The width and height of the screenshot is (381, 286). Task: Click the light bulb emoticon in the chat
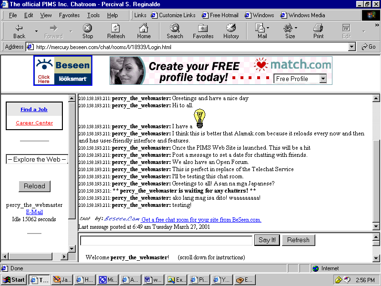pyautogui.click(x=200, y=118)
